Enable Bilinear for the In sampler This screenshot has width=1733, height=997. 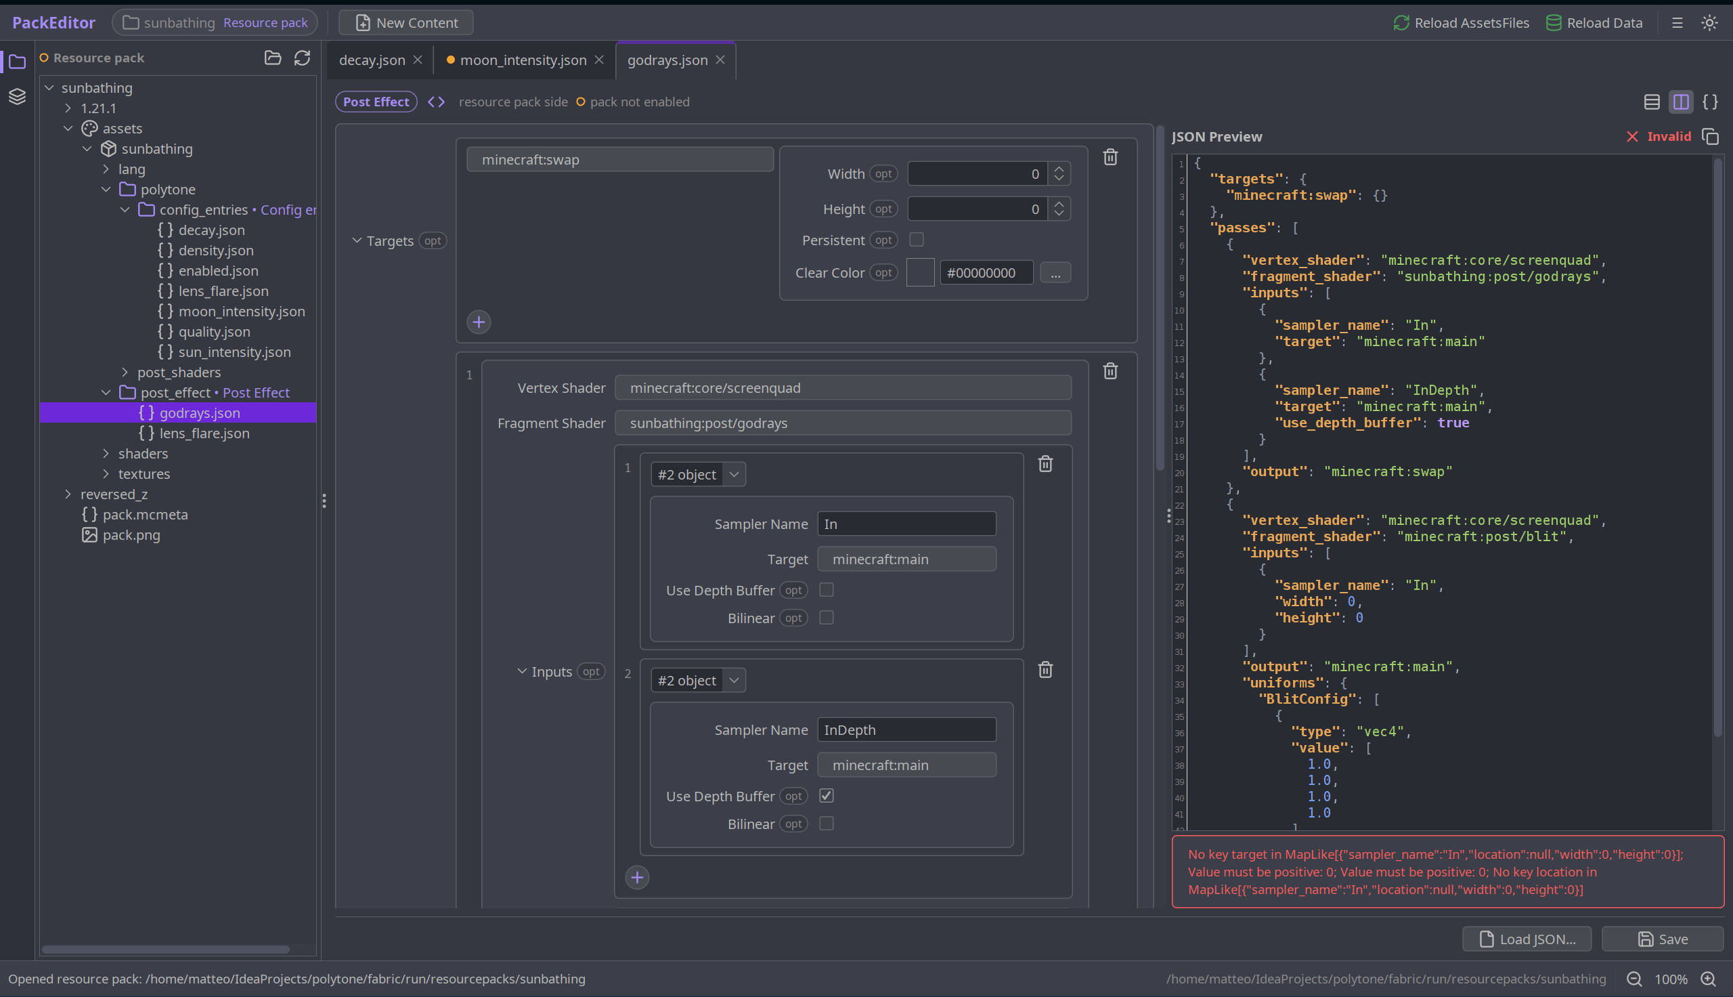(x=827, y=618)
